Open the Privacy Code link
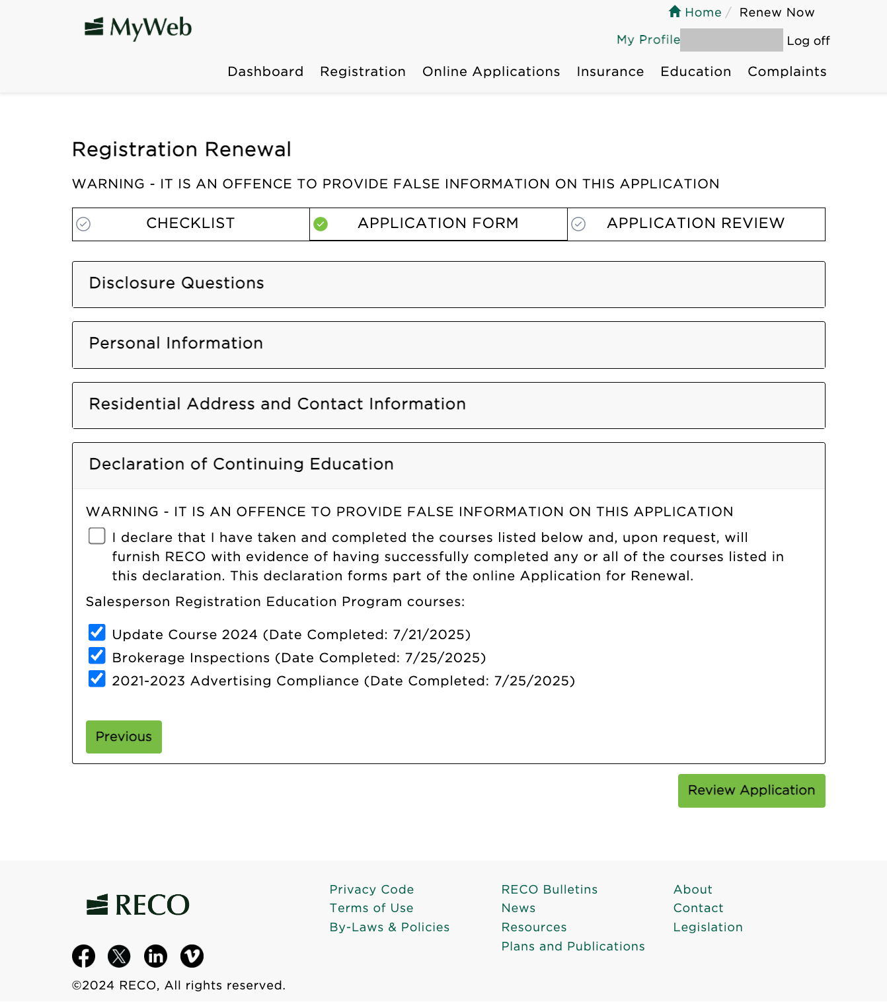 coord(371,889)
